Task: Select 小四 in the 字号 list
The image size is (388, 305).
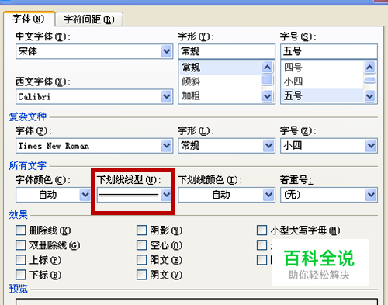Action: [x=323, y=81]
